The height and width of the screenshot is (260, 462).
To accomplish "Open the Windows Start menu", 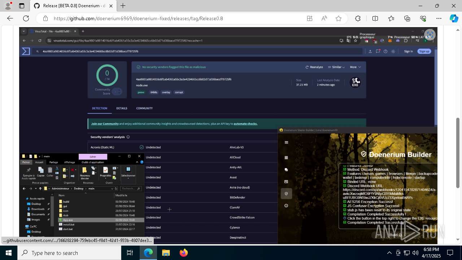I will point(9,253).
